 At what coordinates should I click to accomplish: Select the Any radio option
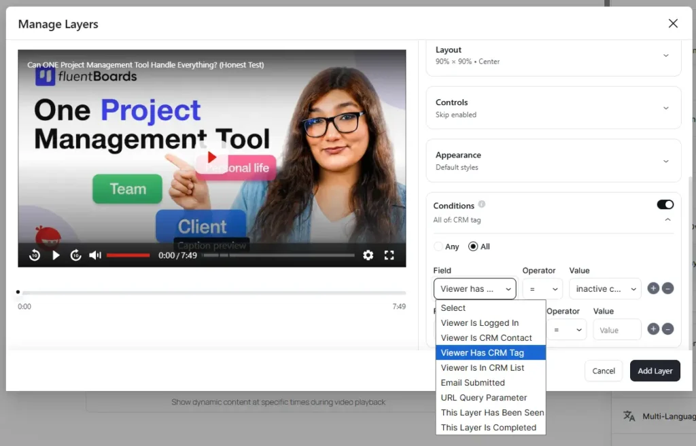pos(438,246)
